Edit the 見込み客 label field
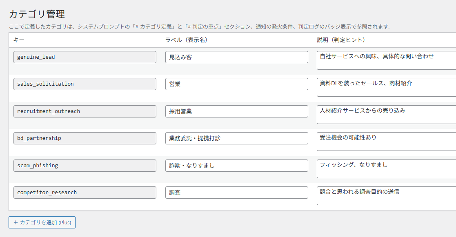The width and height of the screenshot is (456, 237). tap(237, 57)
